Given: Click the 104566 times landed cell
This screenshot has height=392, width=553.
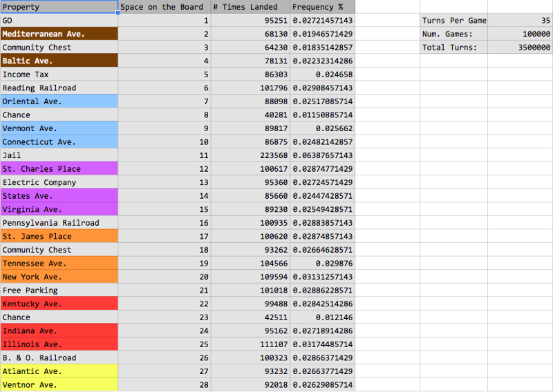Looking at the screenshot, I should [251, 264].
